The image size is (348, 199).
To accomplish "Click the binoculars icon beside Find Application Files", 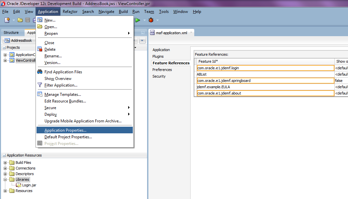I will coord(40,72).
